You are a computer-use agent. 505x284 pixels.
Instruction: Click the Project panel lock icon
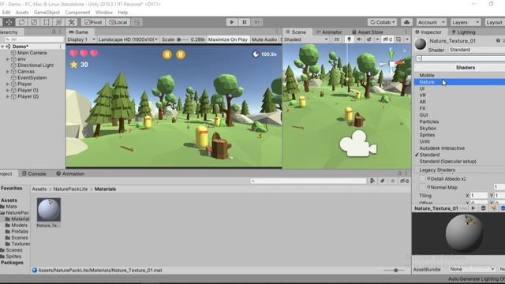pos(399,174)
